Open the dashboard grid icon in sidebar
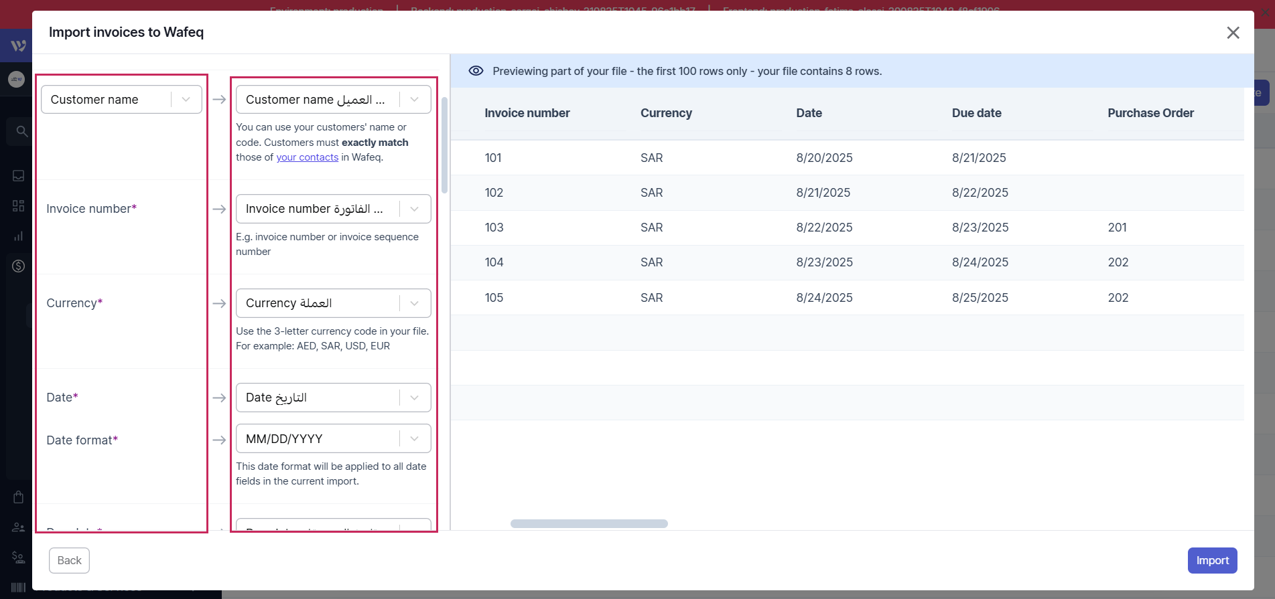 point(18,205)
